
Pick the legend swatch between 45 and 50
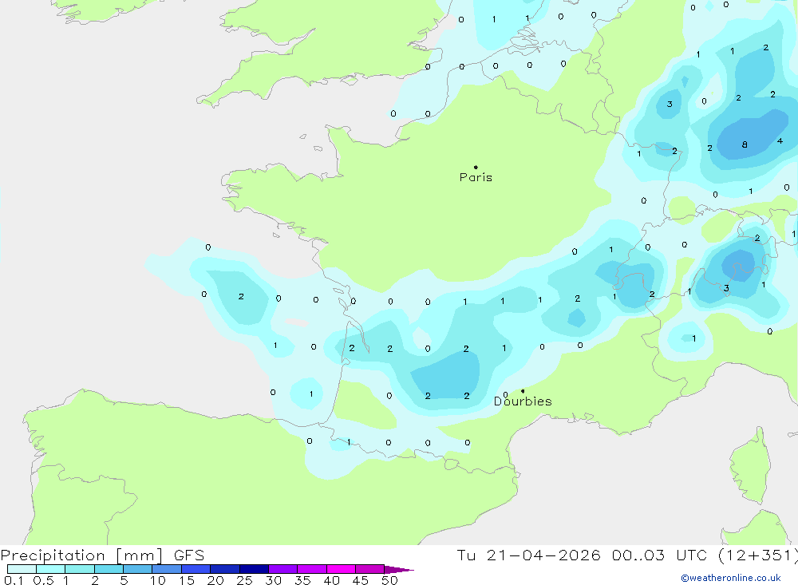369,569
